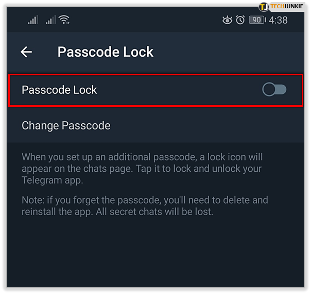Select the Passcode Lock row label
The image size is (311, 294).
59,90
